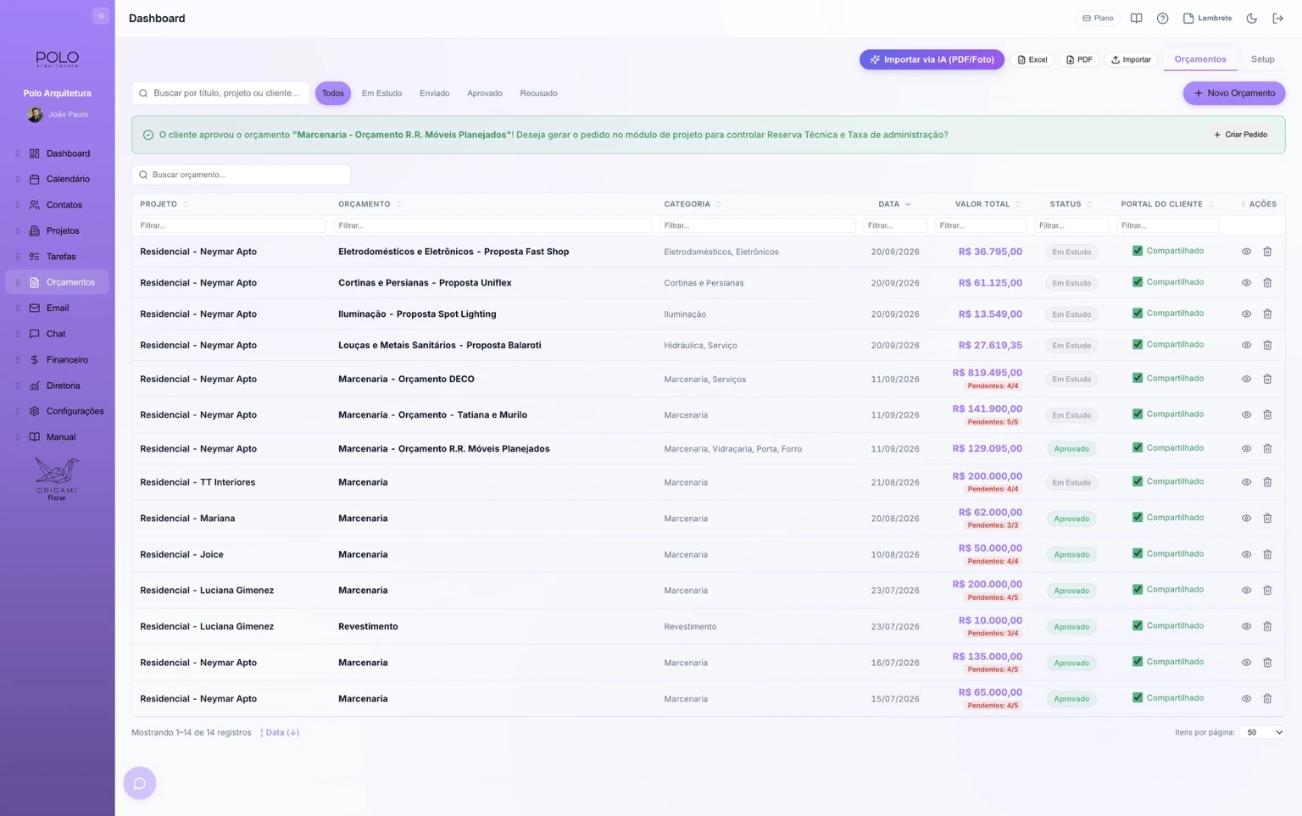
Task: Delete the Iluminação Proposta Spot Lighting row
Action: (1267, 314)
